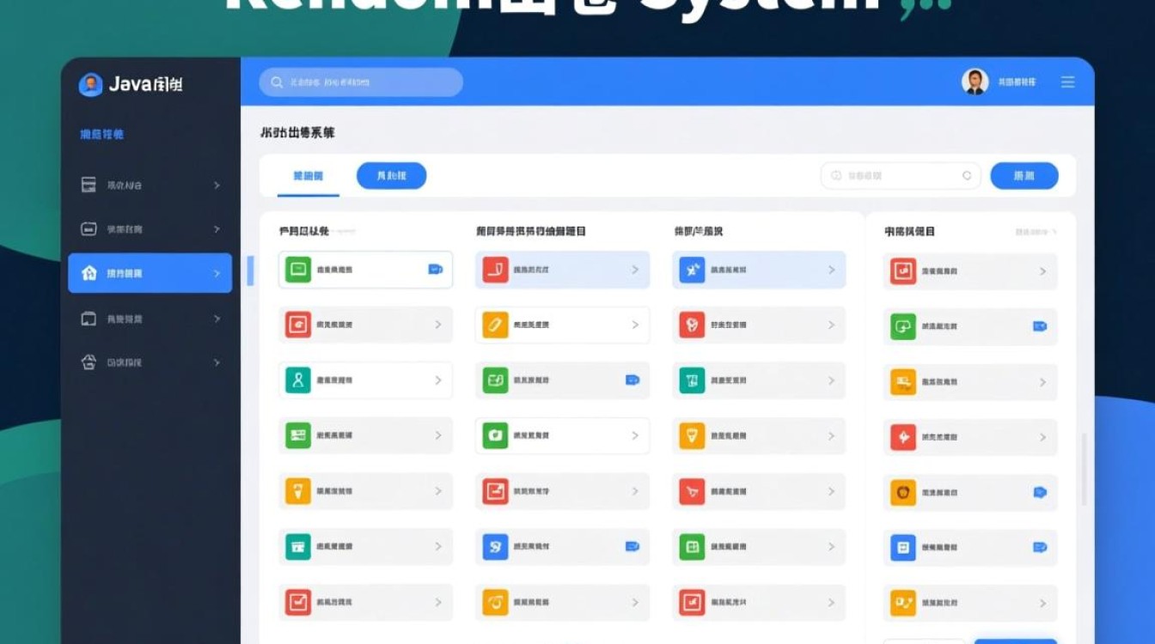Click the user profile avatar in the top bar

pos(975,82)
